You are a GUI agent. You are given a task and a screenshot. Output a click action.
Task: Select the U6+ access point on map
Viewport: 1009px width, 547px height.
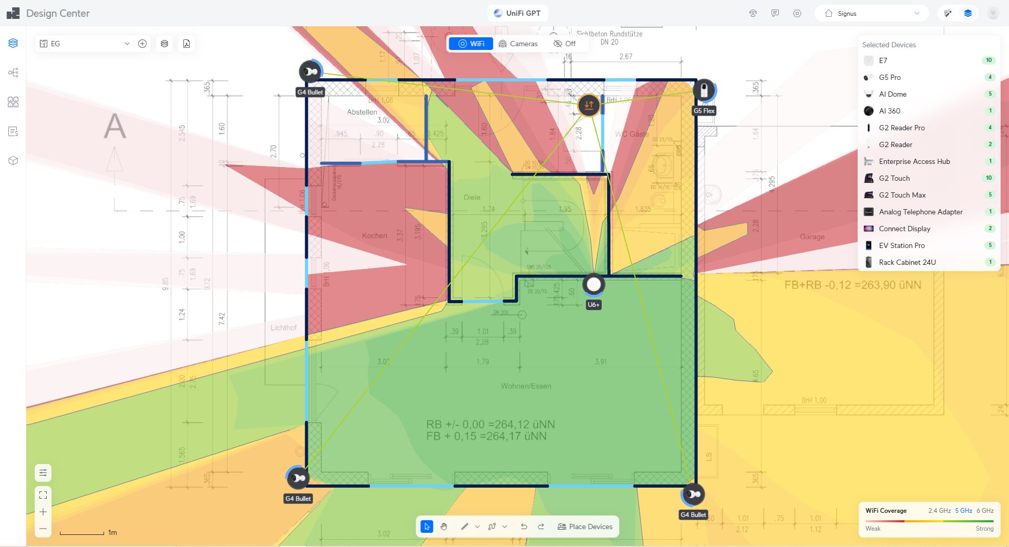point(593,285)
